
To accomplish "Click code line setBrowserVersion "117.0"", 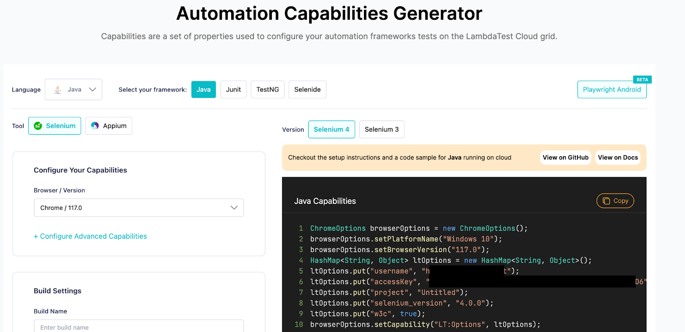I will pyautogui.click(x=399, y=249).
